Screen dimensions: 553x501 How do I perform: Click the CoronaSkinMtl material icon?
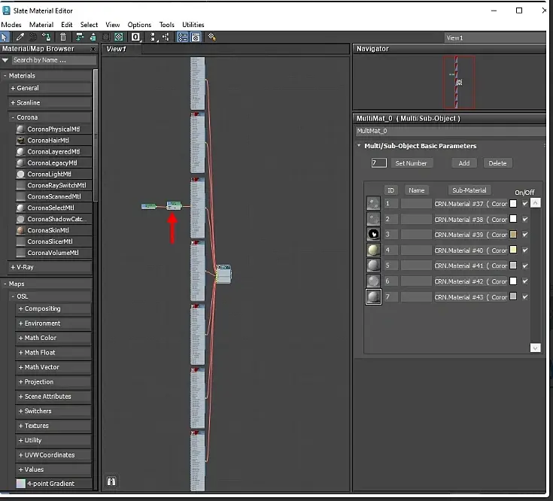(x=21, y=230)
